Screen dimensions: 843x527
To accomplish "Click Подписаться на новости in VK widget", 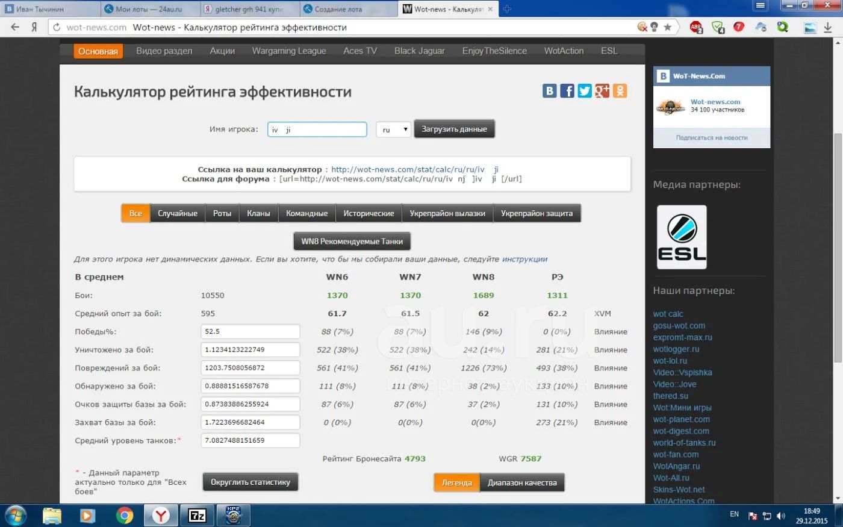I will tap(712, 138).
